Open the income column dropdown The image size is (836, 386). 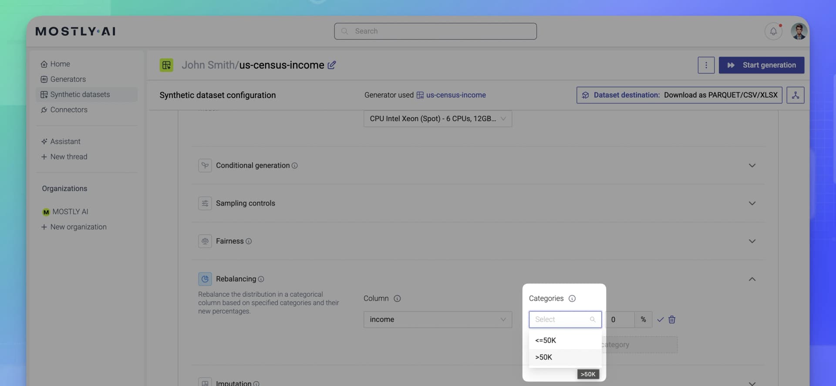[x=437, y=319]
